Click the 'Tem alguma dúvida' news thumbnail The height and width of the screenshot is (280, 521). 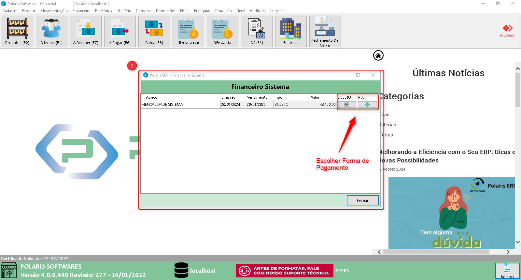[452, 213]
